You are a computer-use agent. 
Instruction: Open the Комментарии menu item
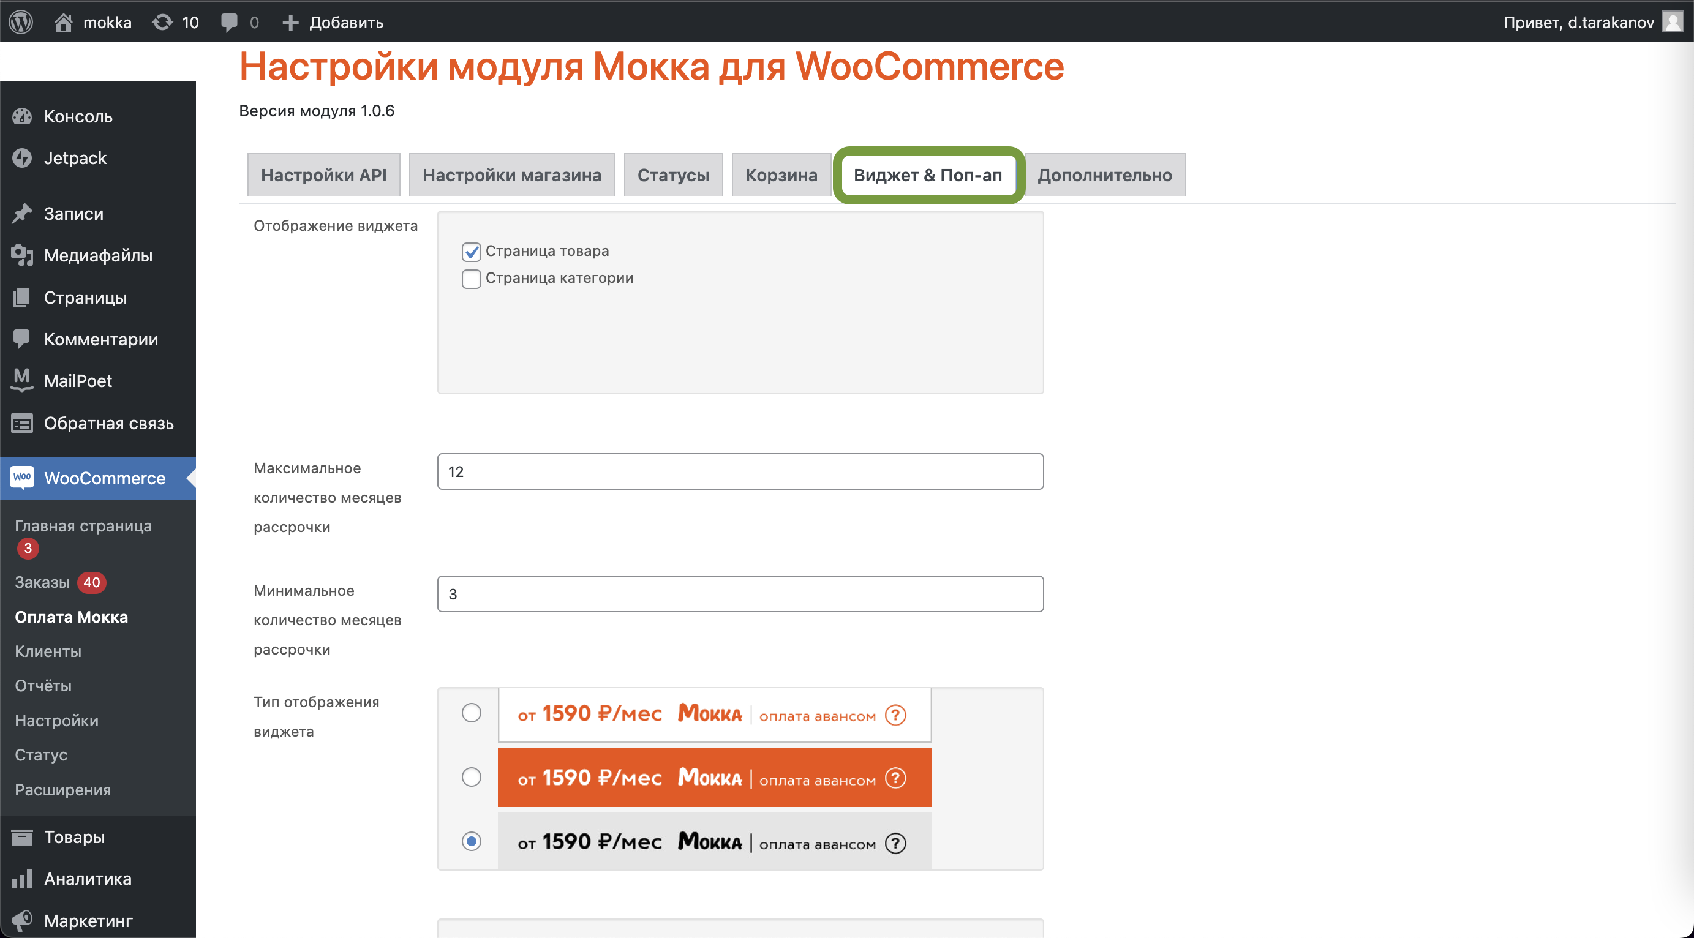tap(98, 339)
